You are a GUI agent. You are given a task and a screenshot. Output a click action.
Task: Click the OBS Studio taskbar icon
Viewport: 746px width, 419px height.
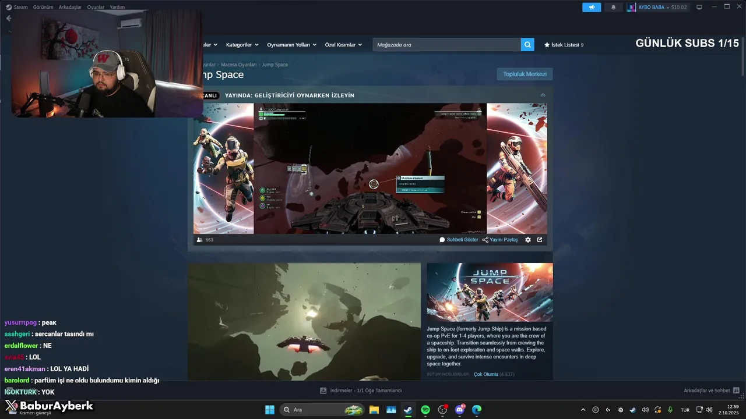click(442, 410)
